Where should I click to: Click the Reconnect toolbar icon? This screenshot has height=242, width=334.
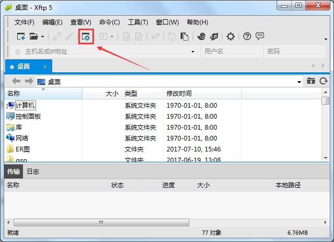tap(57, 36)
